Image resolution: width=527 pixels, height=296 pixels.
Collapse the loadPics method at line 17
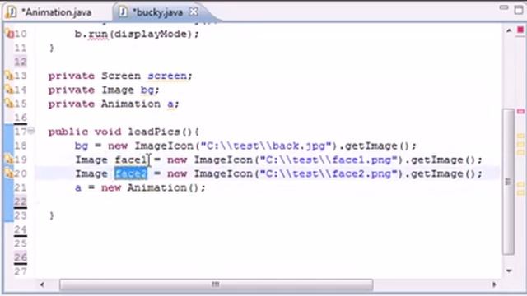31,130
